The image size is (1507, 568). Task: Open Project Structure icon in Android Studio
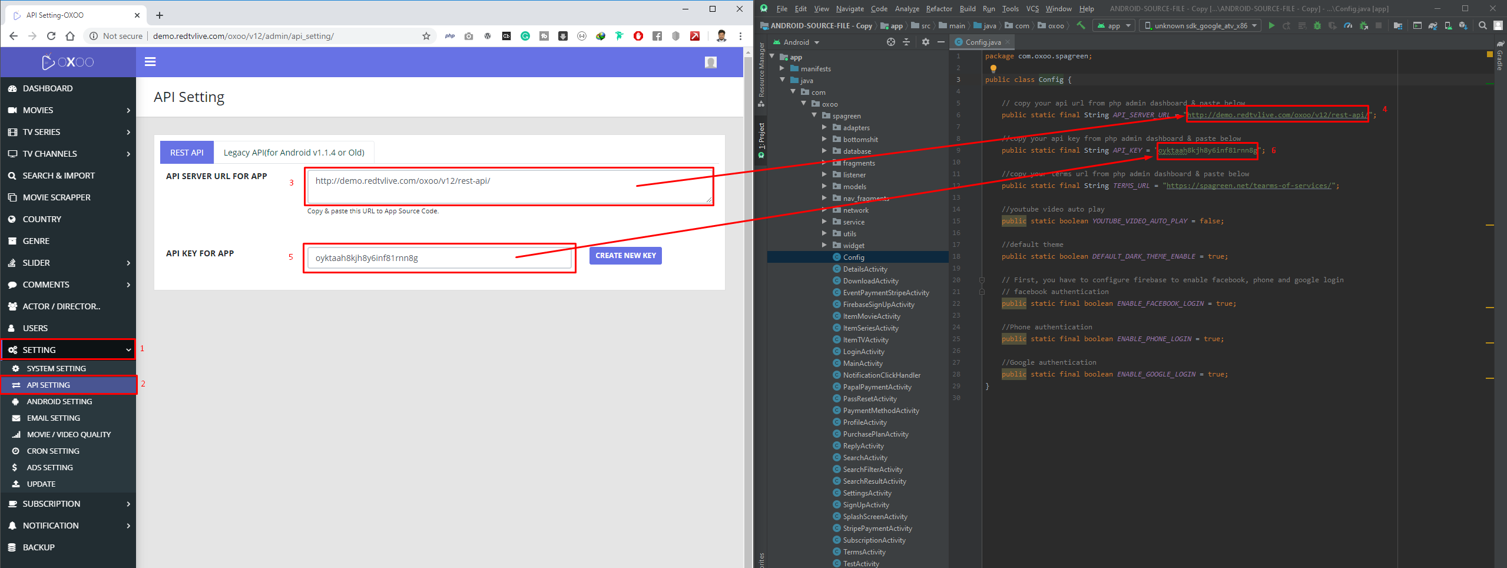[x=1397, y=25]
